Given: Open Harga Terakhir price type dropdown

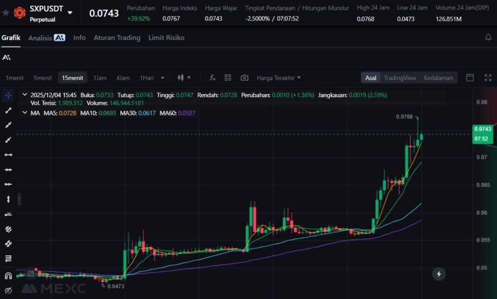Looking at the screenshot, I should tap(279, 78).
